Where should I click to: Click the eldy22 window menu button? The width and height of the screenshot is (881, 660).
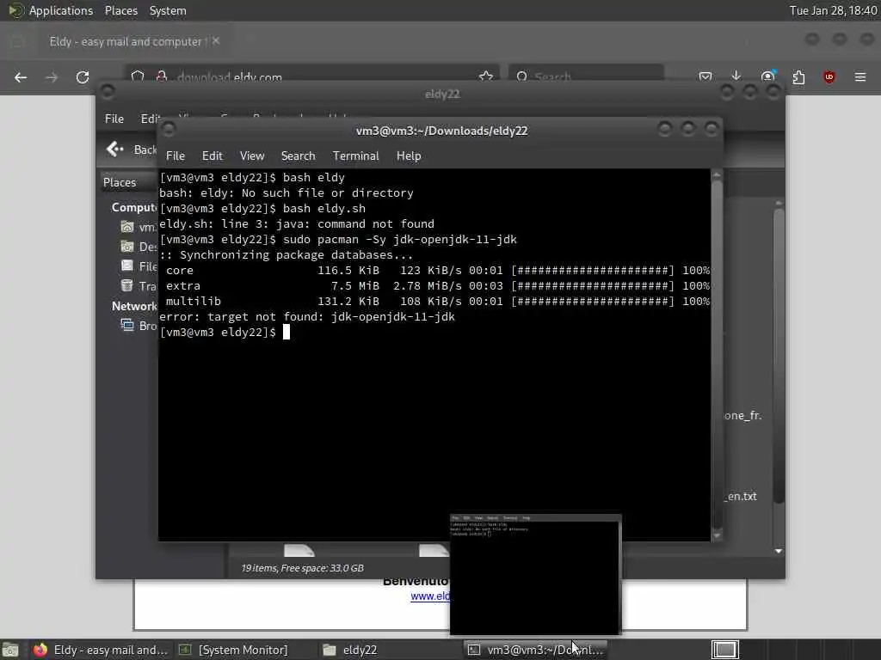(x=108, y=91)
